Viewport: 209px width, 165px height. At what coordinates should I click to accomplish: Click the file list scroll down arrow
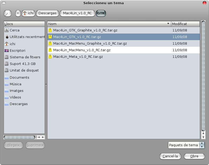pyautogui.click(x=203, y=137)
